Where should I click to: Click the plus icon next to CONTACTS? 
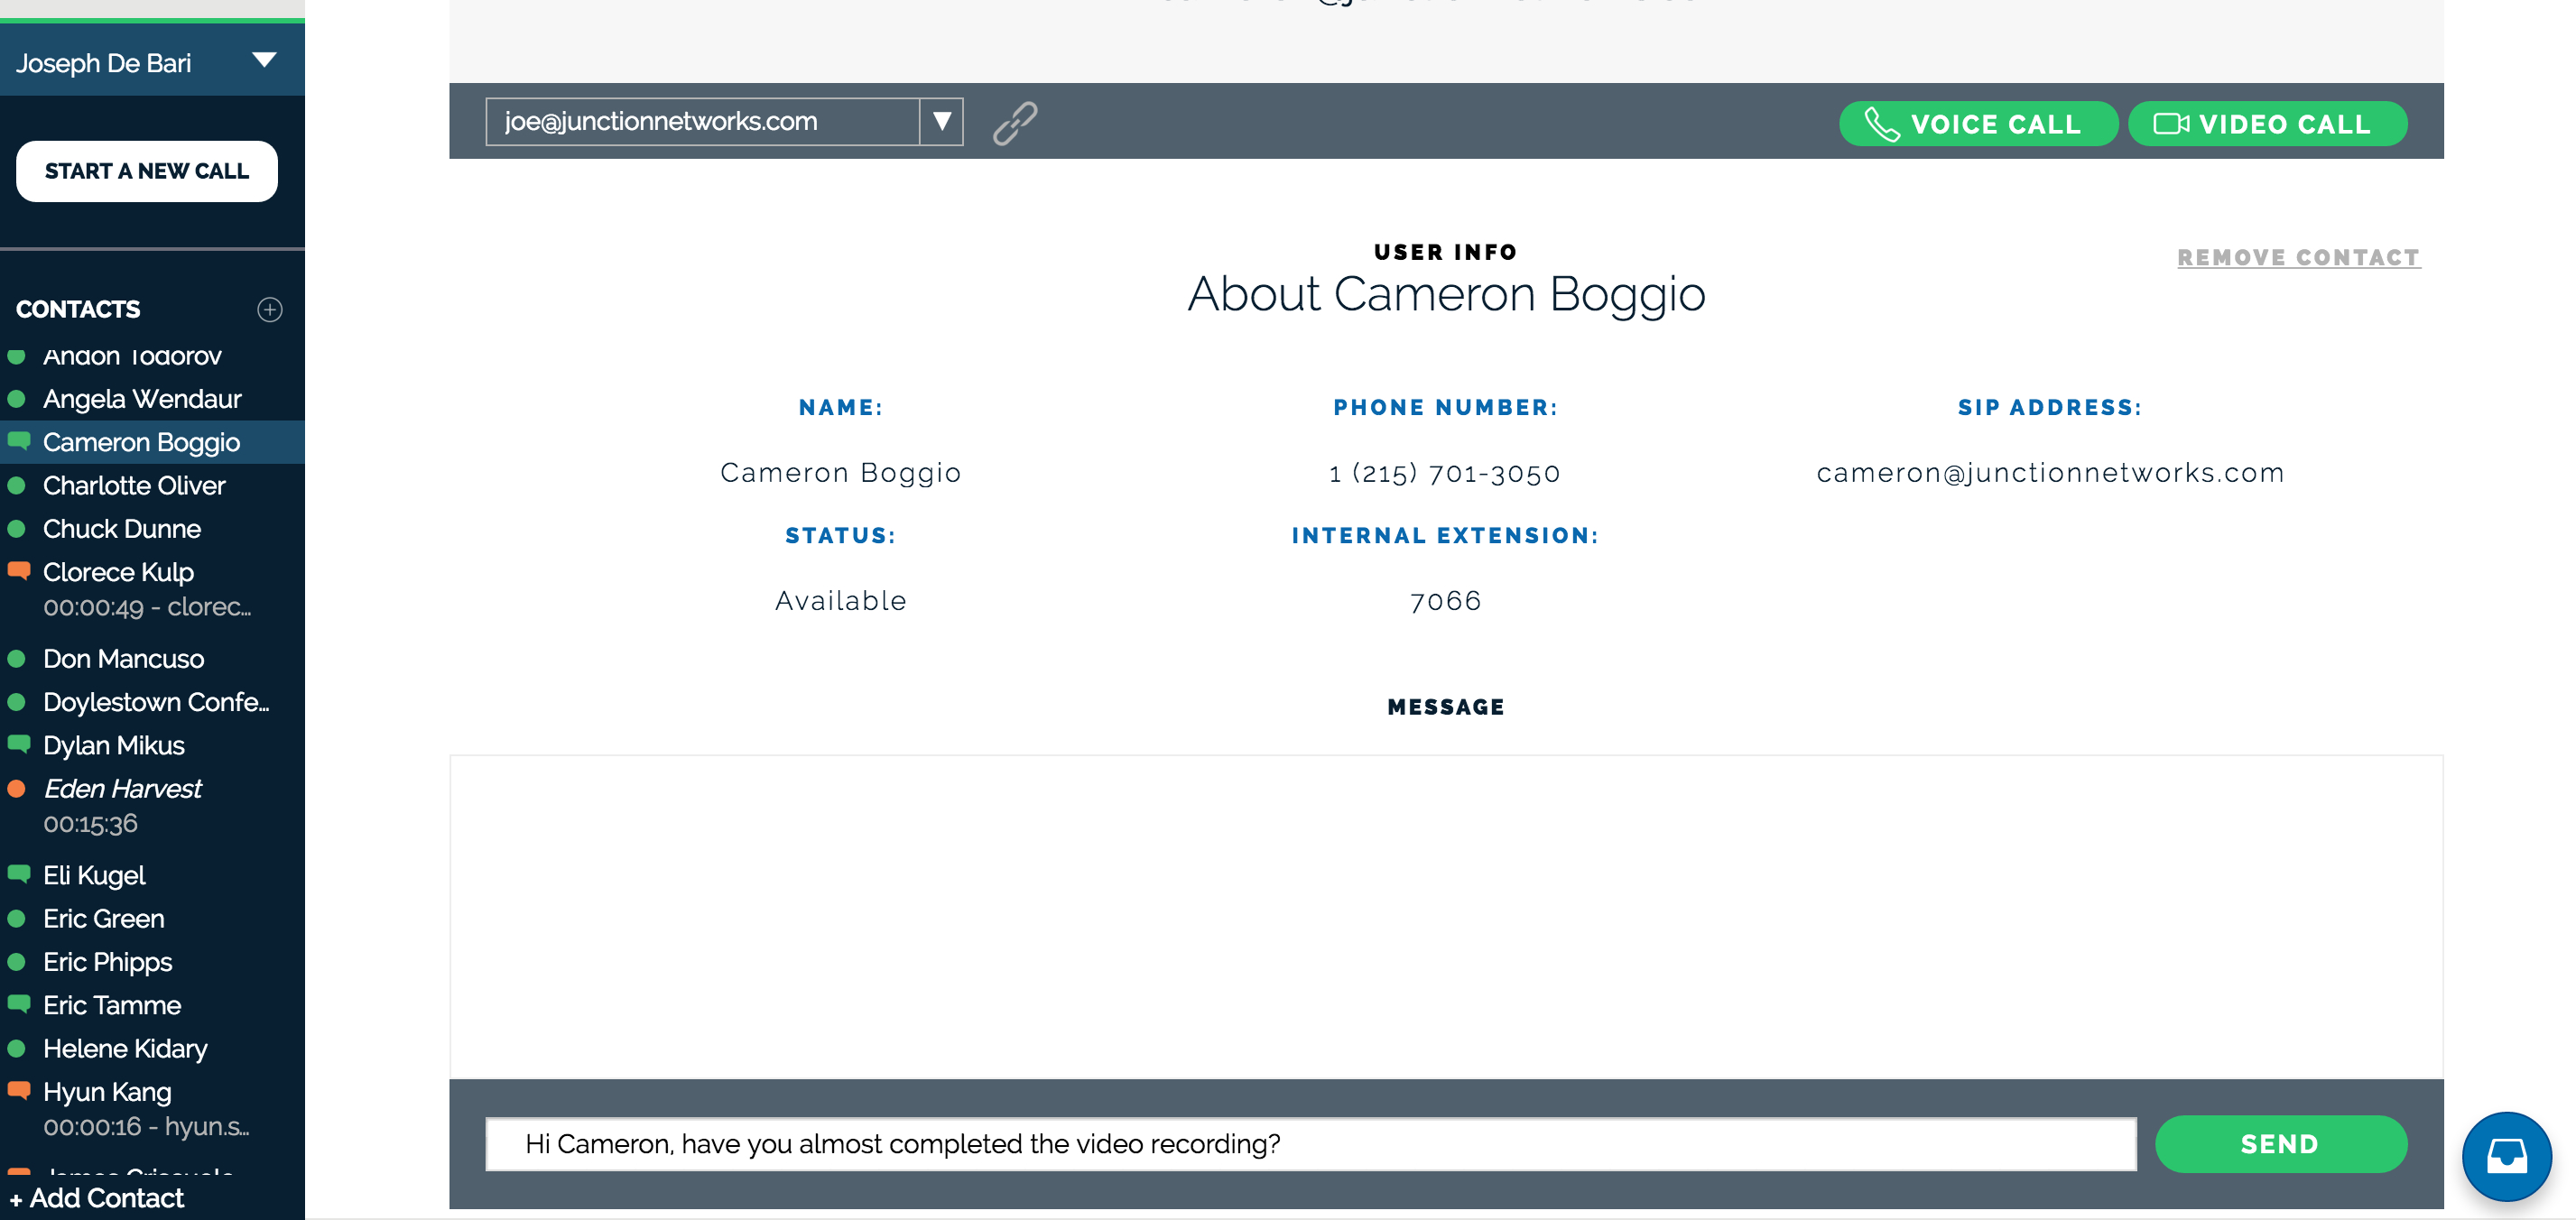point(269,310)
